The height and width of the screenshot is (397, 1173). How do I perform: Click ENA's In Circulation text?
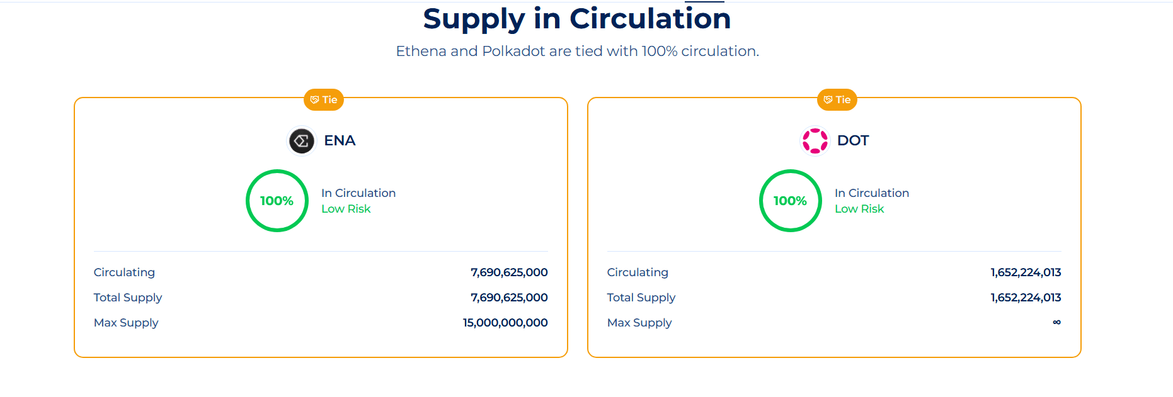click(358, 193)
